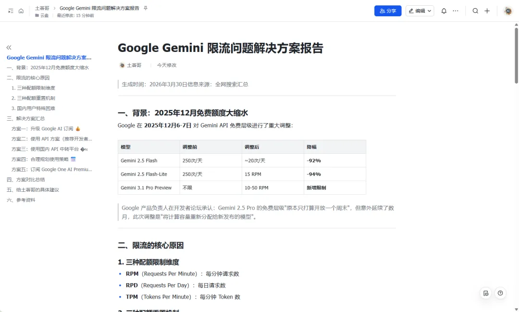Click author name 土著哥 under title

click(x=134, y=65)
